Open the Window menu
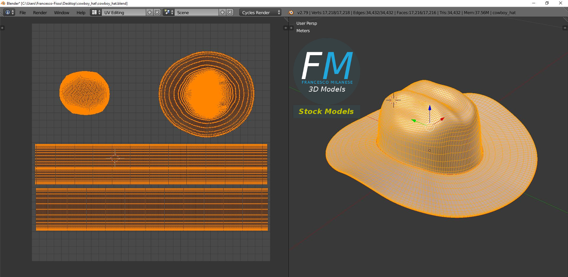This screenshot has width=568, height=277. click(62, 12)
